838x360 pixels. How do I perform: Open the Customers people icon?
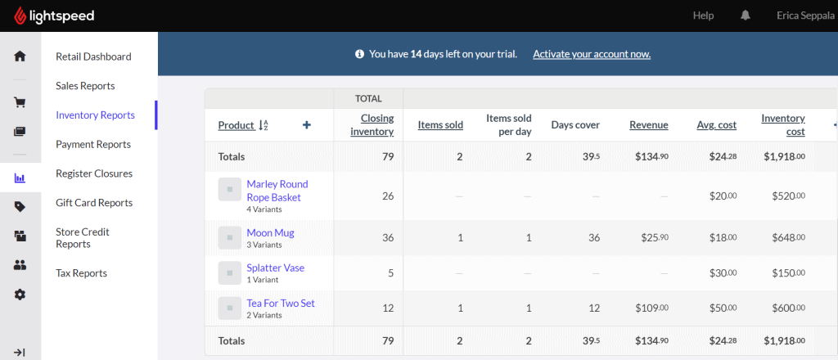point(20,265)
